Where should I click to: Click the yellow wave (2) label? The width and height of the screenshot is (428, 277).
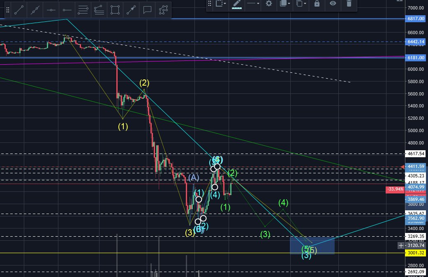144,83
